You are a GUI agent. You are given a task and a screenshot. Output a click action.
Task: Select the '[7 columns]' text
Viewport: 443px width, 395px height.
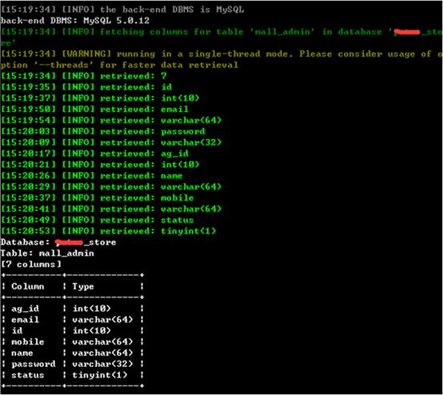(x=31, y=264)
